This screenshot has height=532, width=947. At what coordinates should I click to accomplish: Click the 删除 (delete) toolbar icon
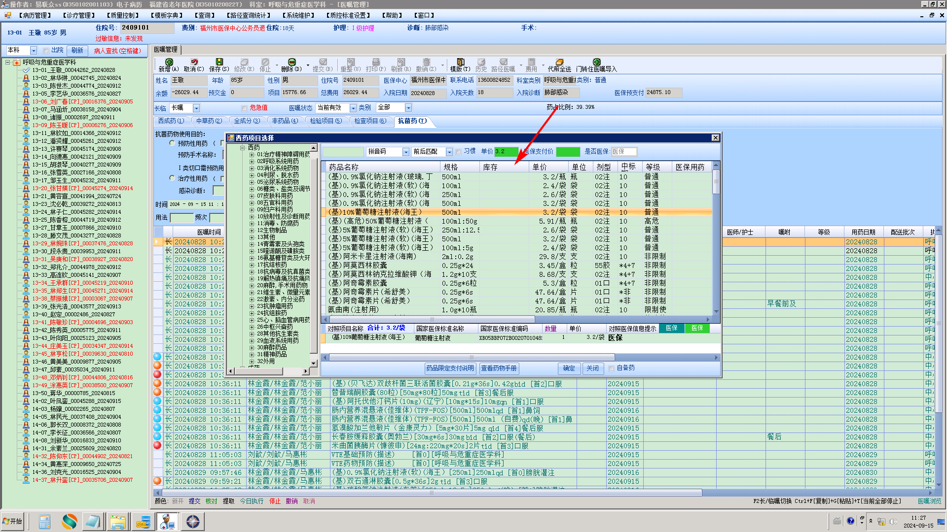pos(291,63)
